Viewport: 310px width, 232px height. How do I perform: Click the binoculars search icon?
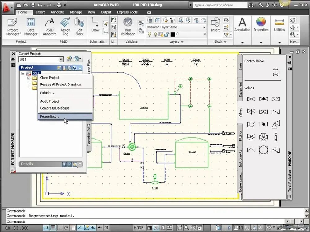251,5
